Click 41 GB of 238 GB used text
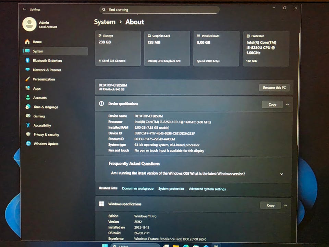The width and height of the screenshot is (329, 247). point(112,61)
